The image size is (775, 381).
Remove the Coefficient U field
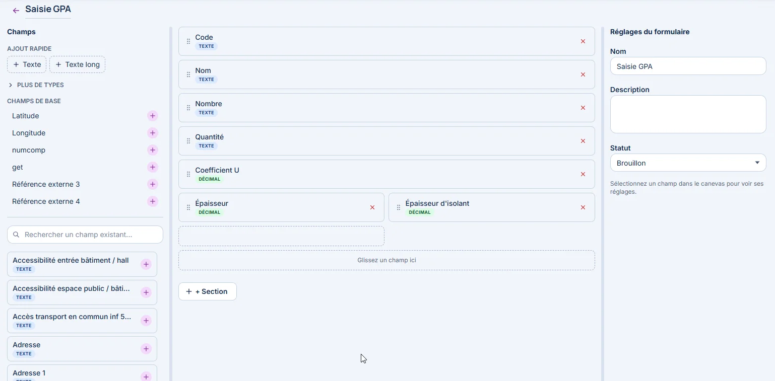click(x=583, y=174)
